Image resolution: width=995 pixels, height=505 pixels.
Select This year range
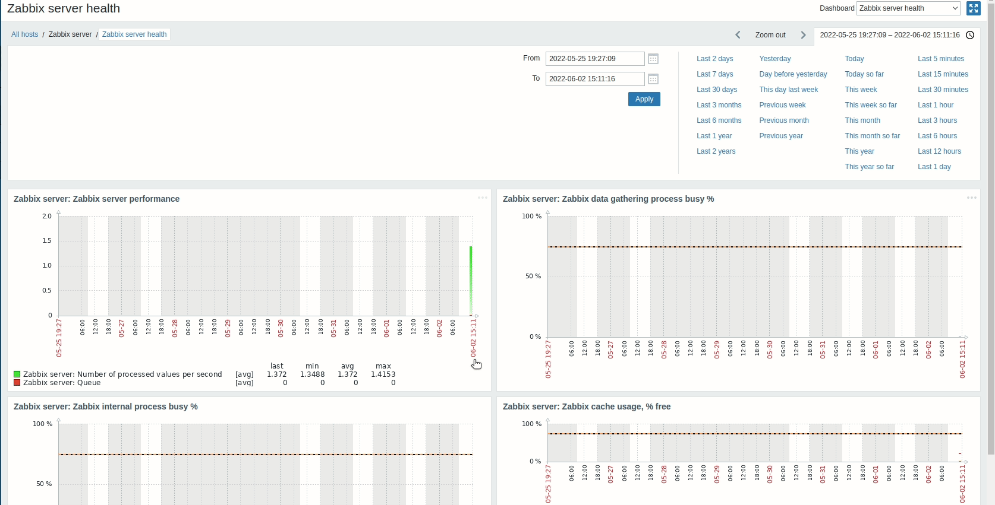coord(859,151)
